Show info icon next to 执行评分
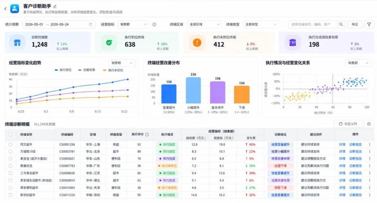Screen dimensions: 377x203 [147, 135]
